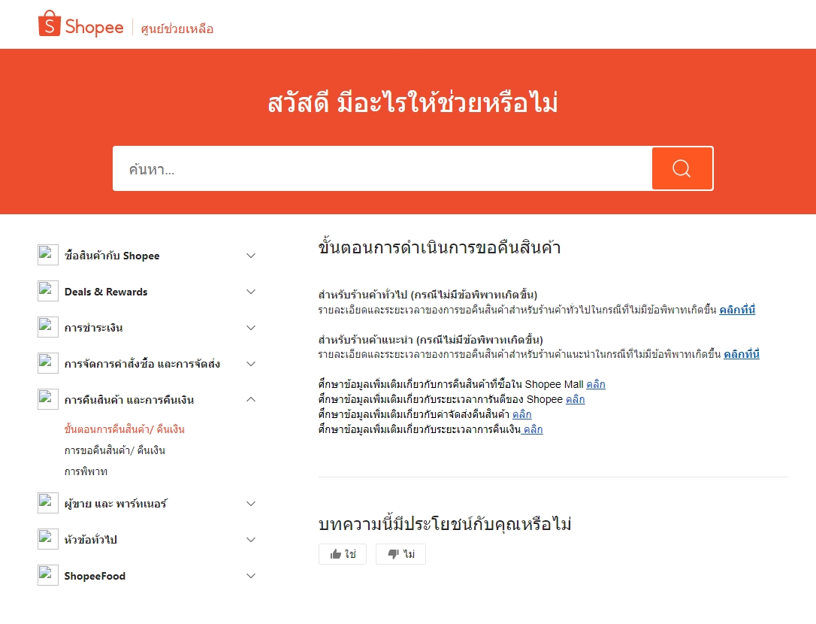
Task: Click คลิกที่นี่ link for ร้านค้าแนะนำ
Action: tap(741, 354)
